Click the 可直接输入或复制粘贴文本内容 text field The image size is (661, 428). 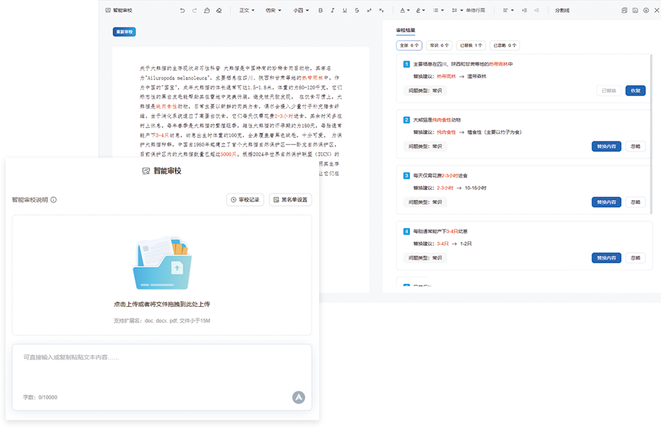(161, 366)
